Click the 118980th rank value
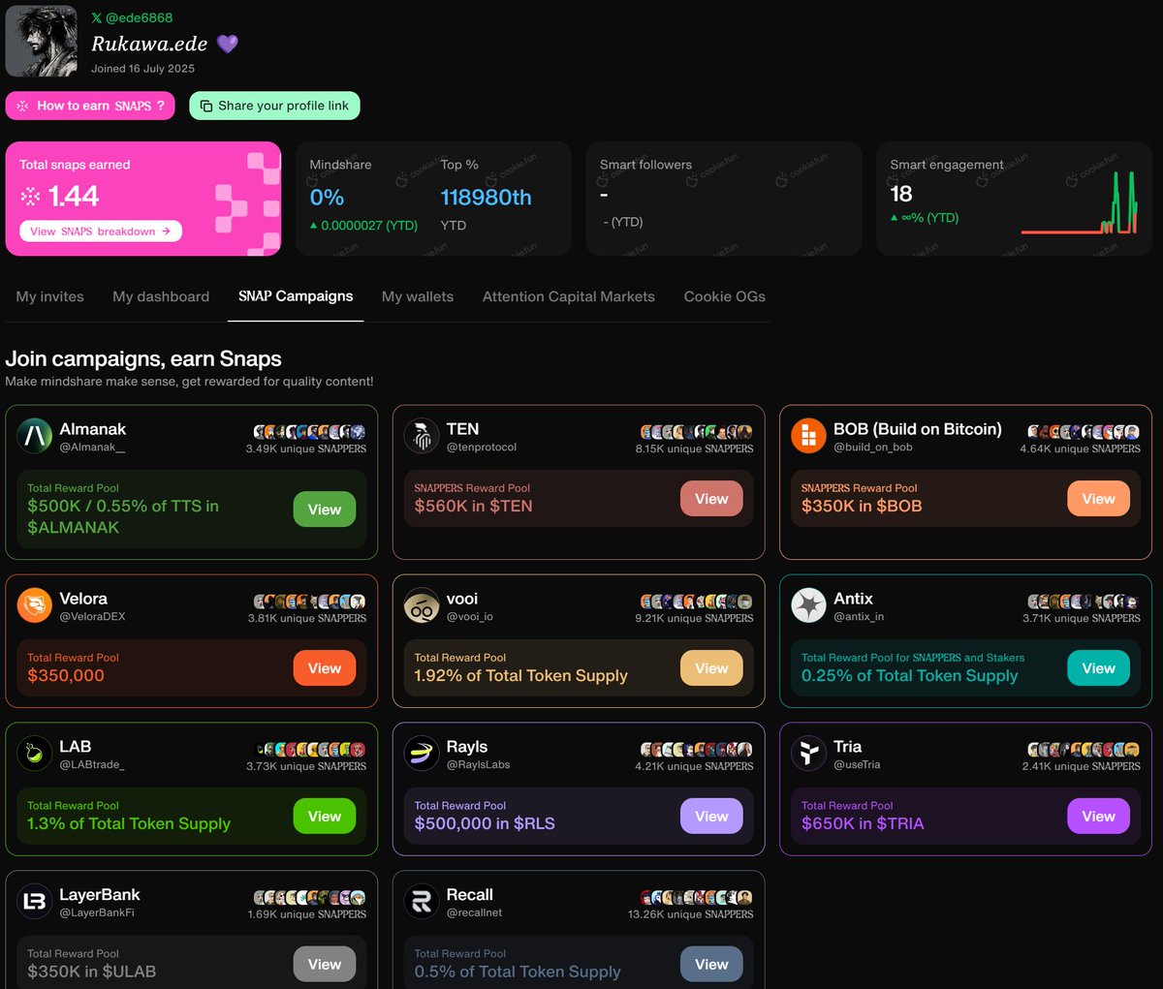This screenshot has height=989, width=1163. [x=486, y=198]
